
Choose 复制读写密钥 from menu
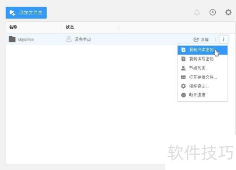[x=202, y=59]
